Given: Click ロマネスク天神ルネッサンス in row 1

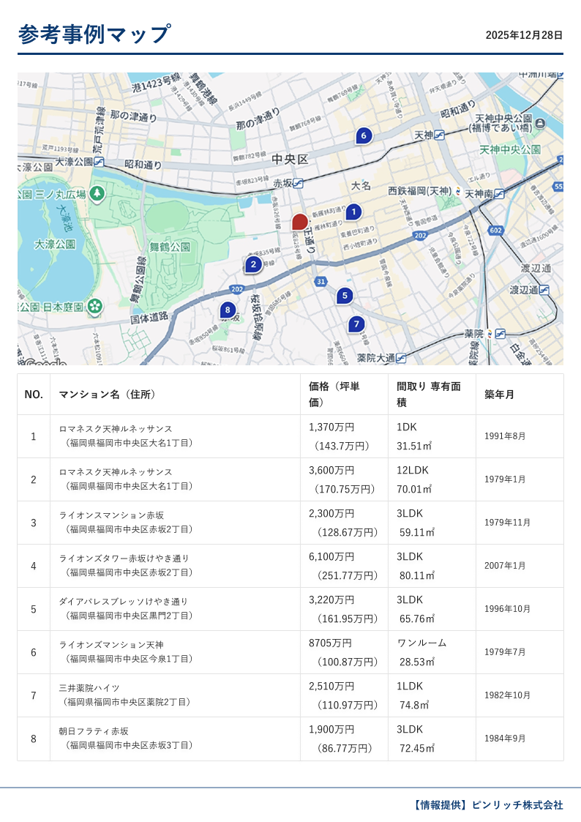Looking at the screenshot, I should click(116, 429).
